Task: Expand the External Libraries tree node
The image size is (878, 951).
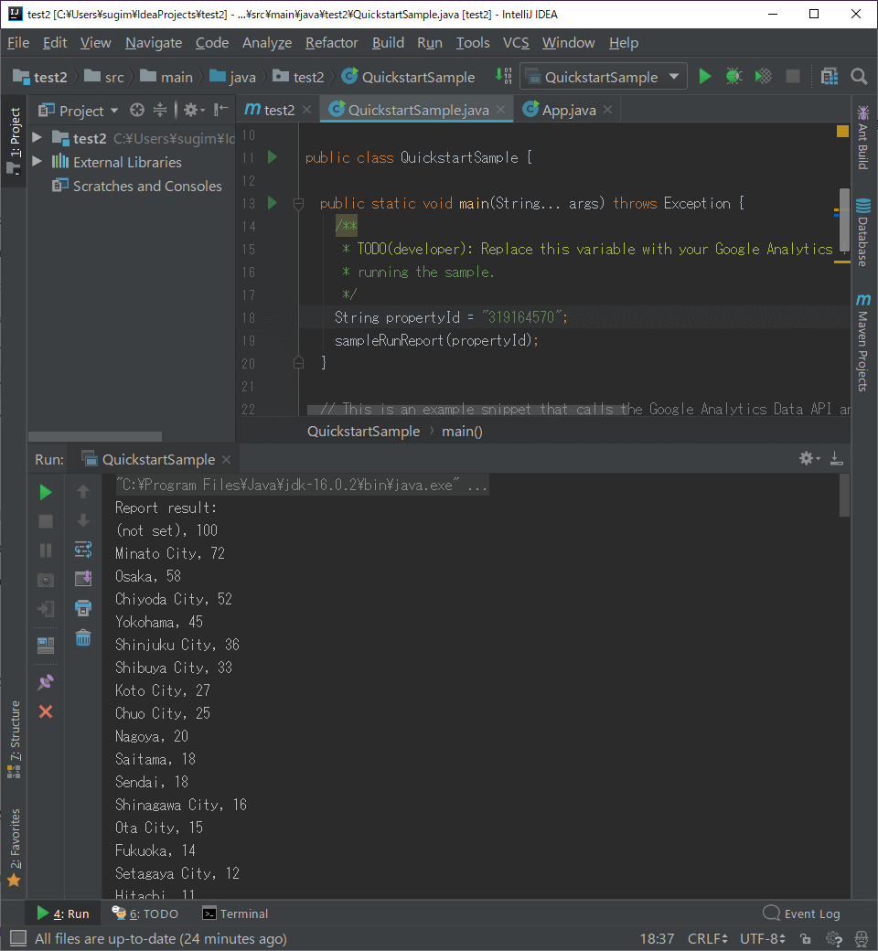Action: [37, 162]
